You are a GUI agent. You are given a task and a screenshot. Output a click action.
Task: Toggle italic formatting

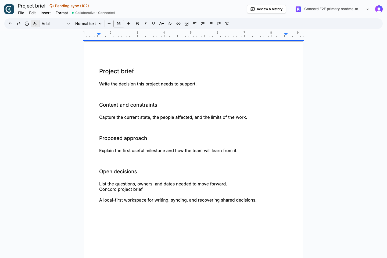pyautogui.click(x=145, y=24)
